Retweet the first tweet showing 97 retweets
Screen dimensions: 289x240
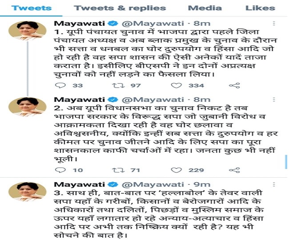[x=119, y=85]
